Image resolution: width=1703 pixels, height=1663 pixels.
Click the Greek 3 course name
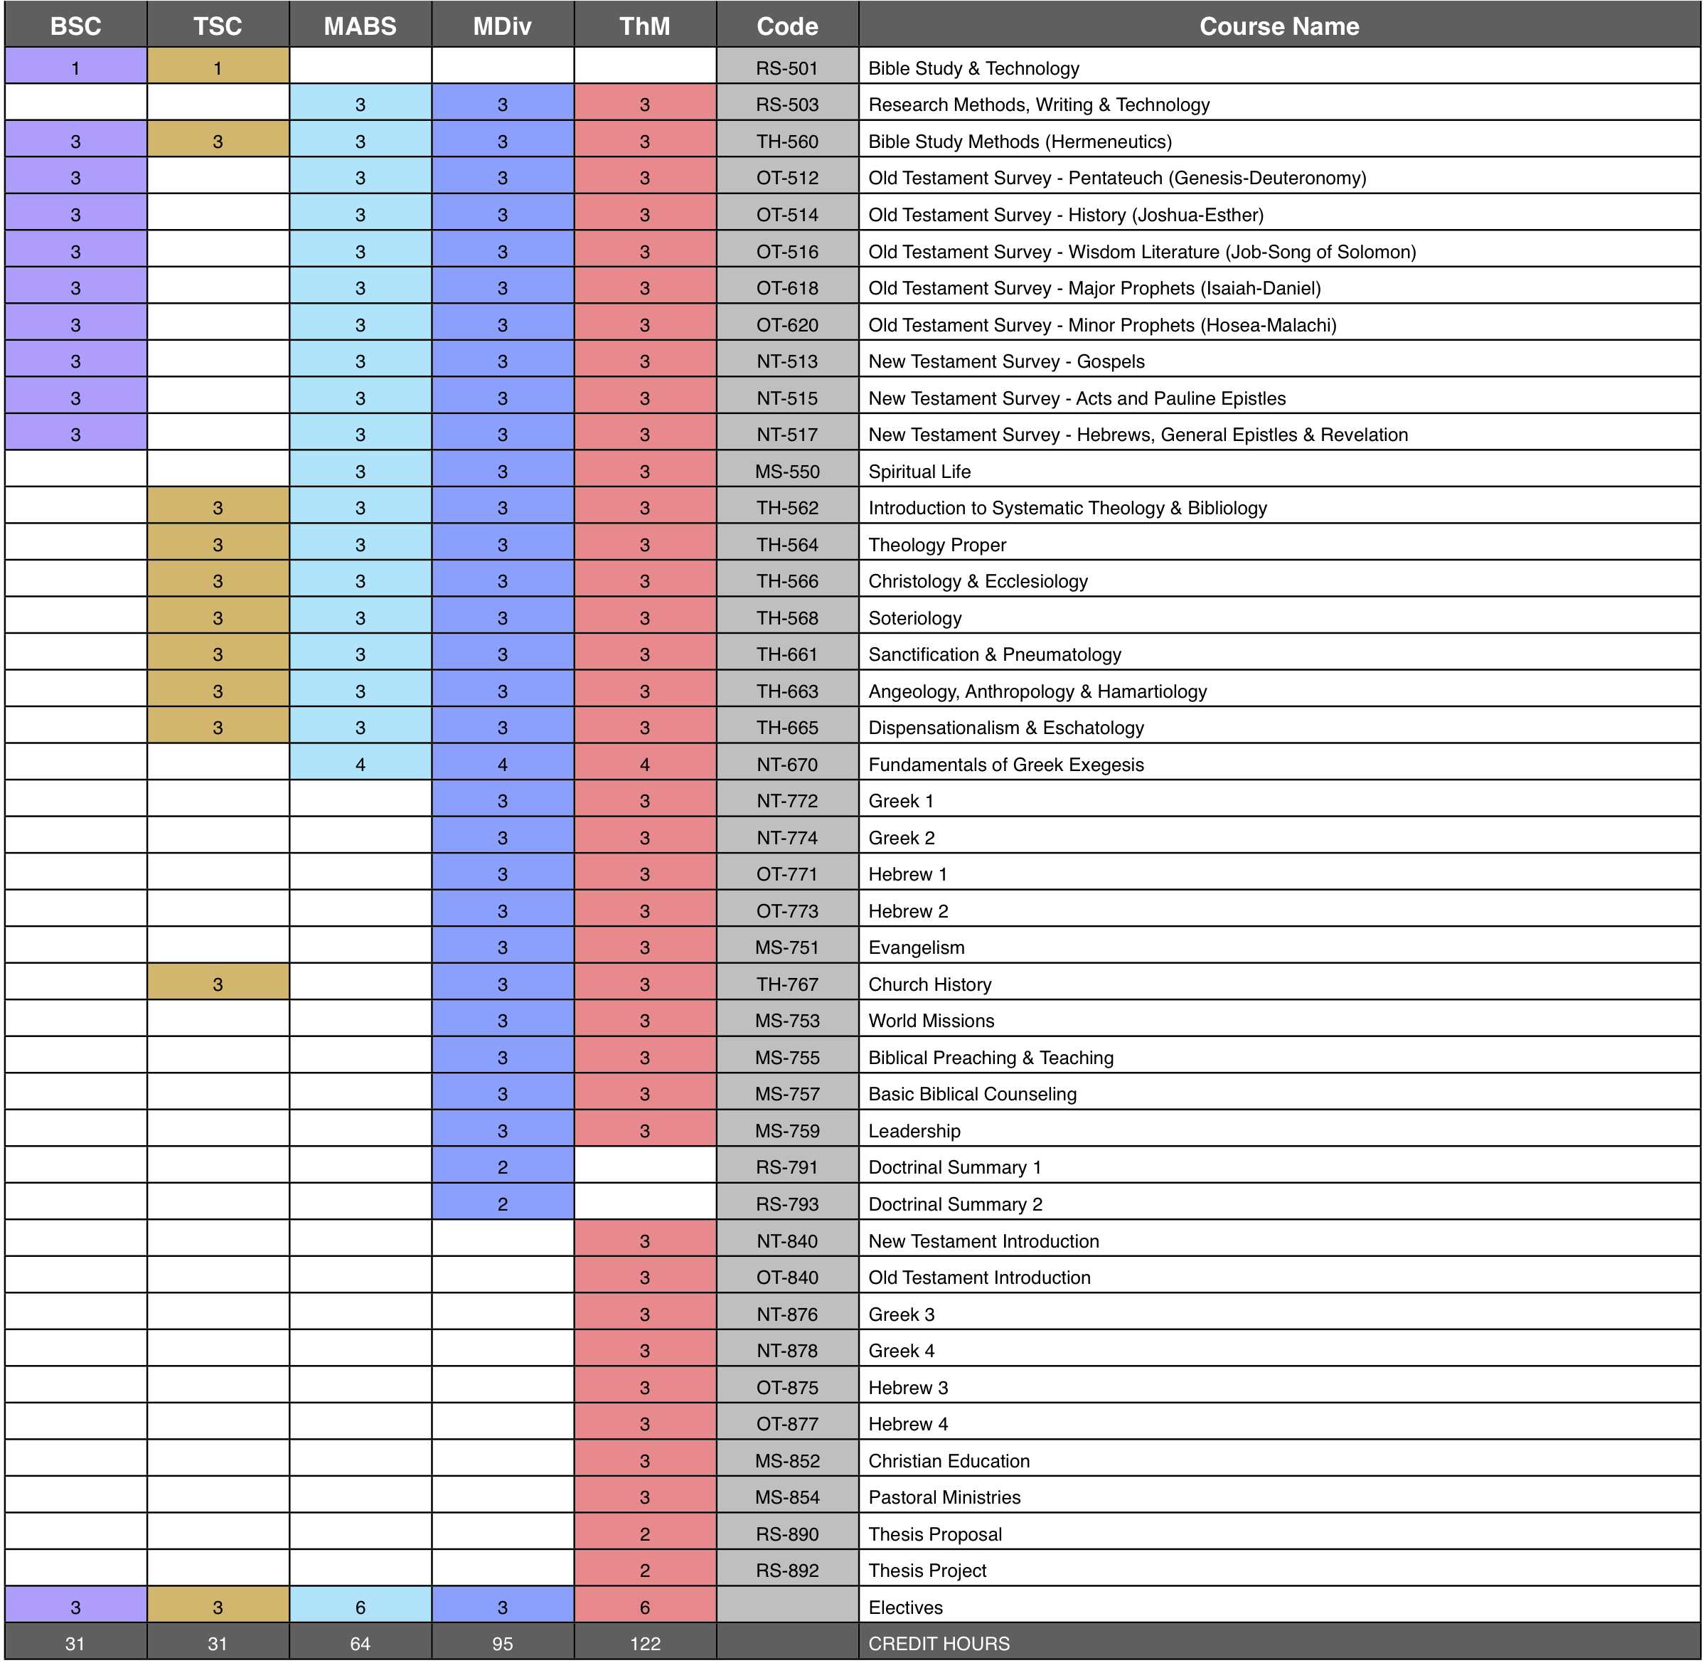902,1314
